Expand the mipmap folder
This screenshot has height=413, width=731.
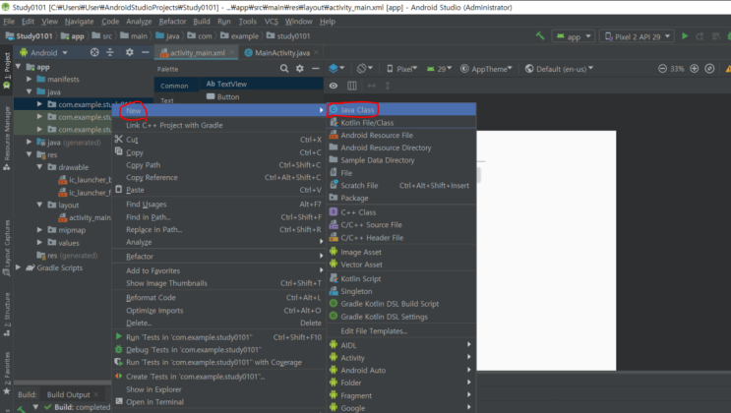(39, 230)
